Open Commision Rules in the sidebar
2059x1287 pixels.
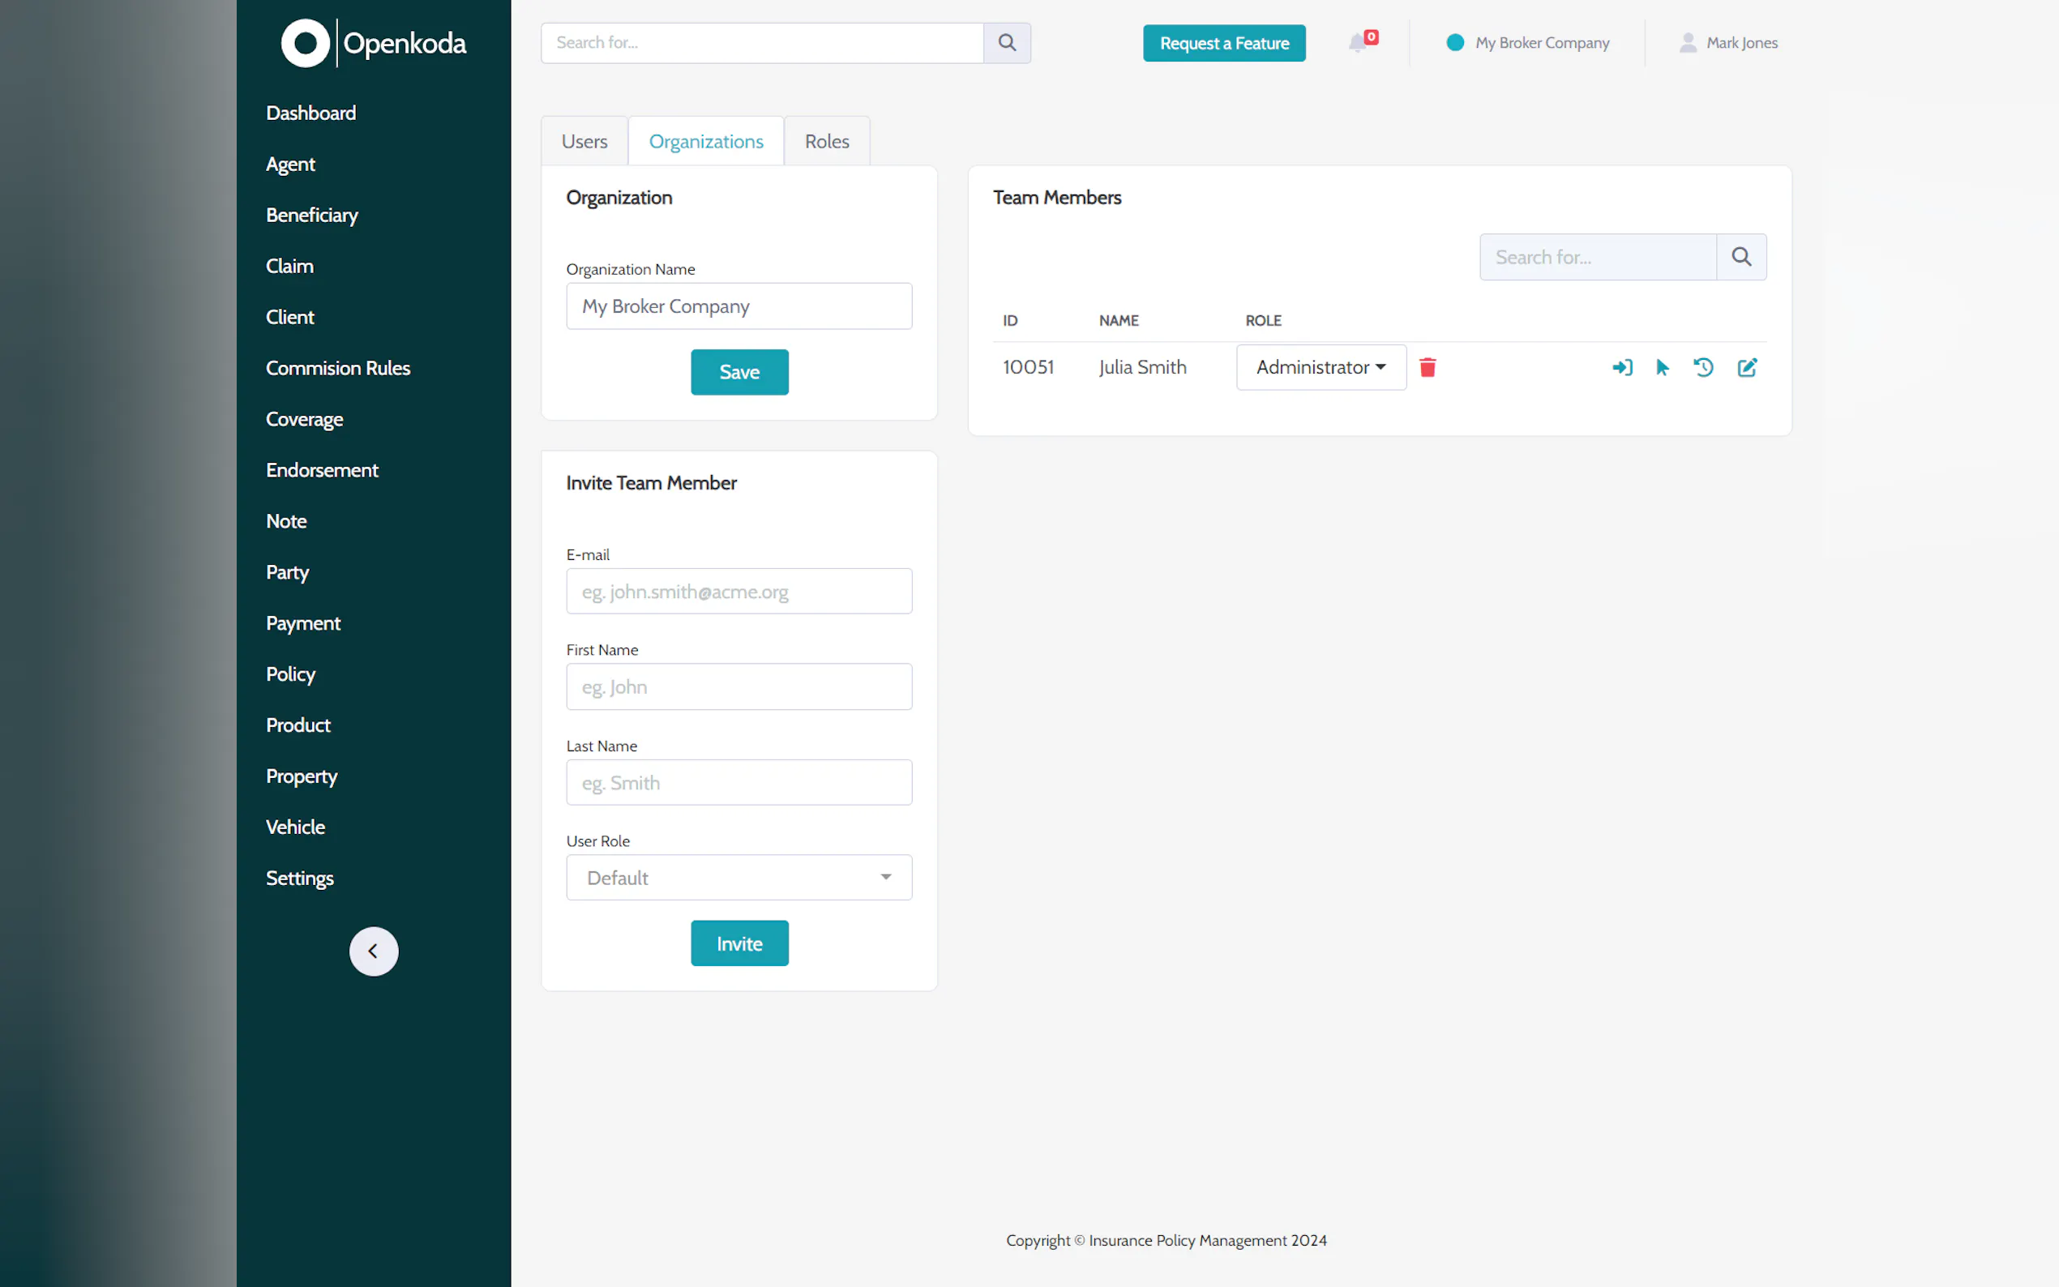(338, 368)
